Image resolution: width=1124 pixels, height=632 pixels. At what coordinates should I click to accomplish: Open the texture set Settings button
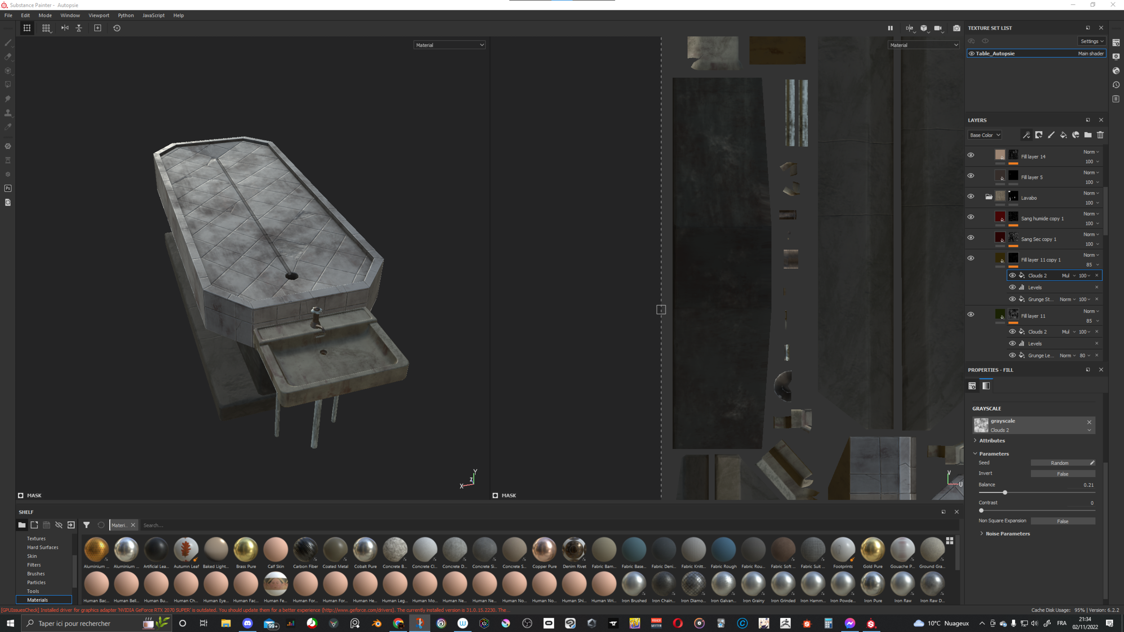pos(1092,41)
